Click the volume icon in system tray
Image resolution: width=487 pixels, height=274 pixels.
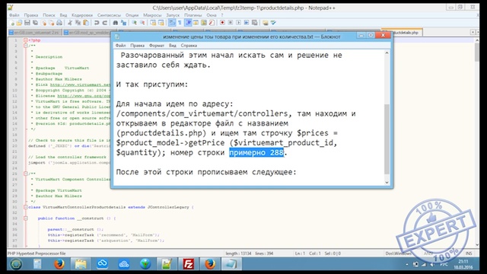tap(432, 264)
